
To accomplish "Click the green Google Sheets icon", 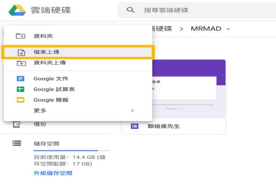I will coord(20,89).
